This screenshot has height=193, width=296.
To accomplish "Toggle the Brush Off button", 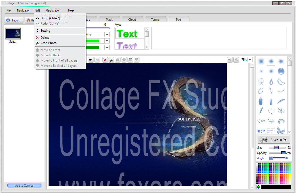I will click(274, 140).
